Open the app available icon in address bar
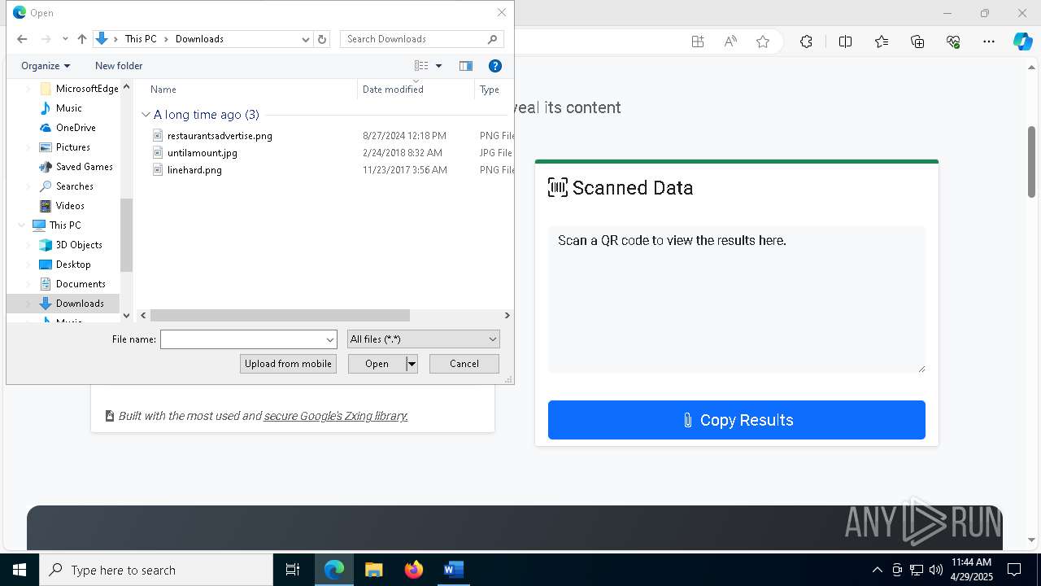 pos(698,42)
